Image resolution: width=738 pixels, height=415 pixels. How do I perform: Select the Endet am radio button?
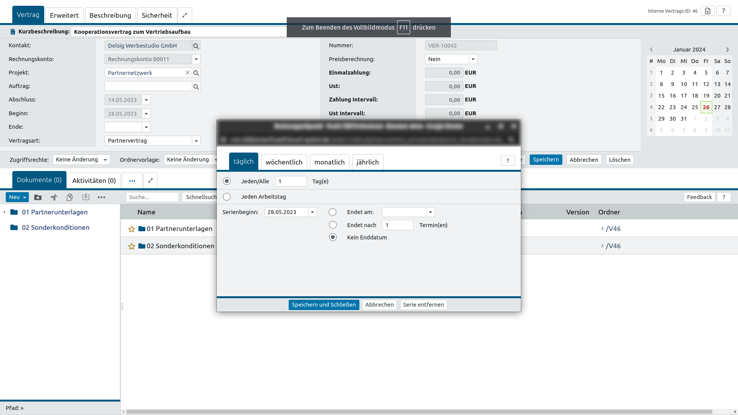(332, 212)
